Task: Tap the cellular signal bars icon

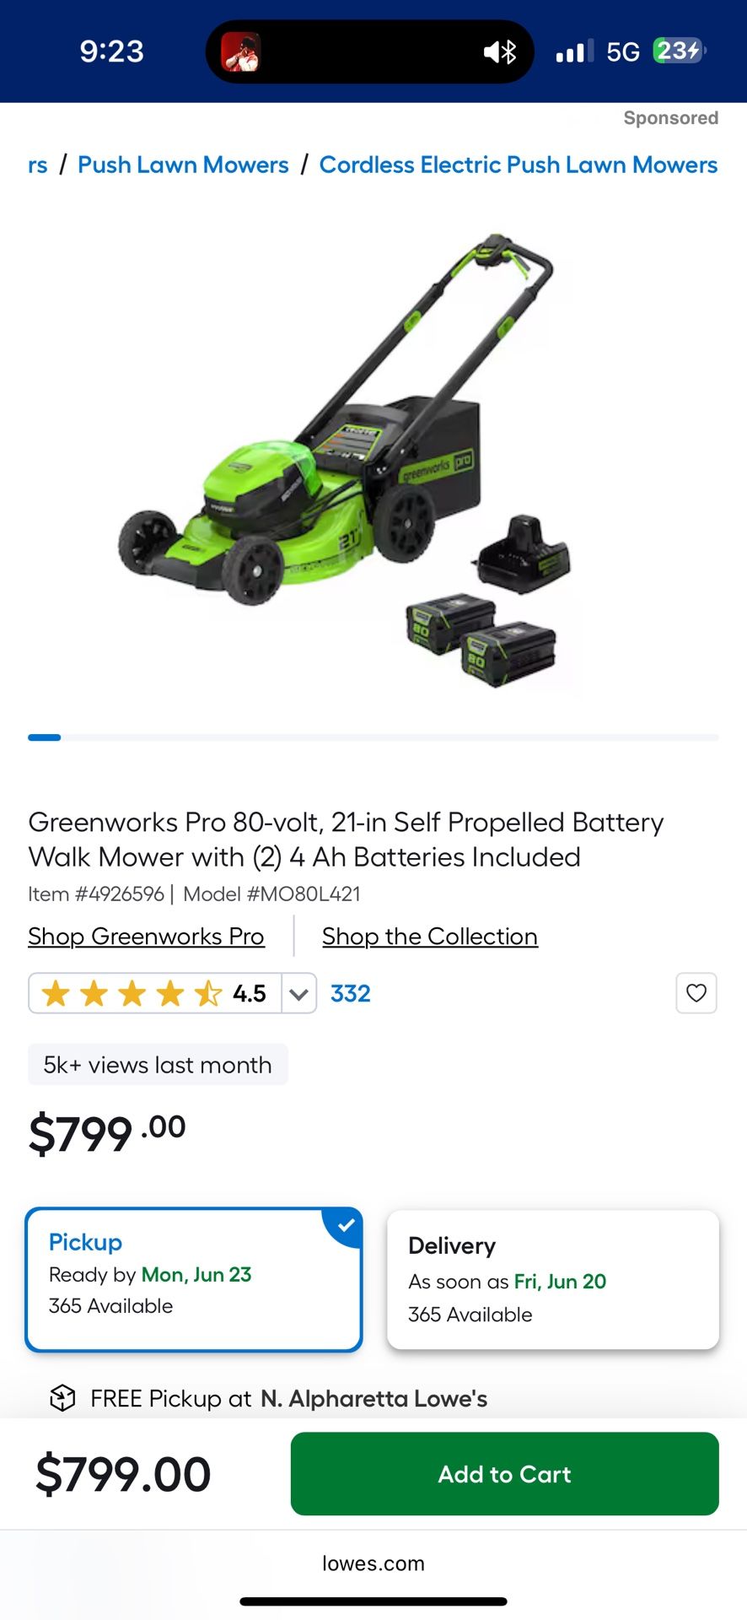Action: (x=574, y=51)
